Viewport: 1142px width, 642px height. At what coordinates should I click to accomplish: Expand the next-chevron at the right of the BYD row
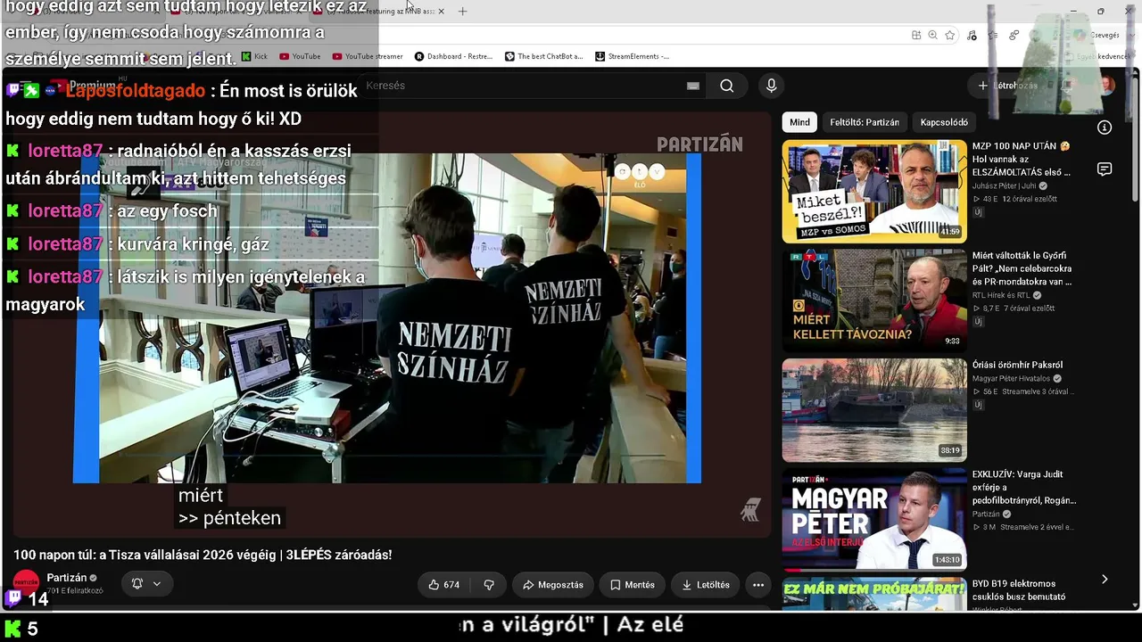(x=1105, y=580)
